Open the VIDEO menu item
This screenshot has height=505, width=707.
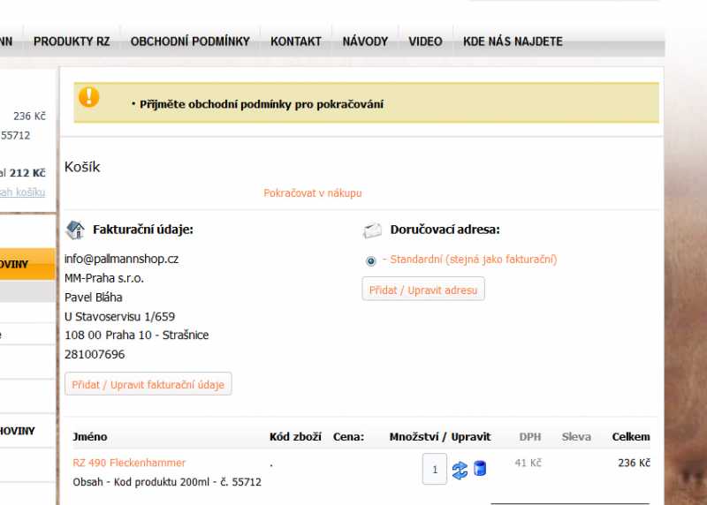pos(425,41)
